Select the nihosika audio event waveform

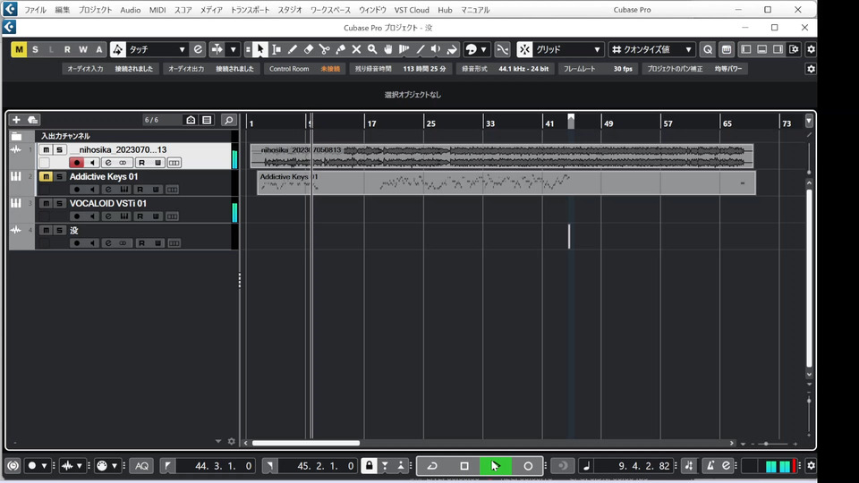pos(502,156)
